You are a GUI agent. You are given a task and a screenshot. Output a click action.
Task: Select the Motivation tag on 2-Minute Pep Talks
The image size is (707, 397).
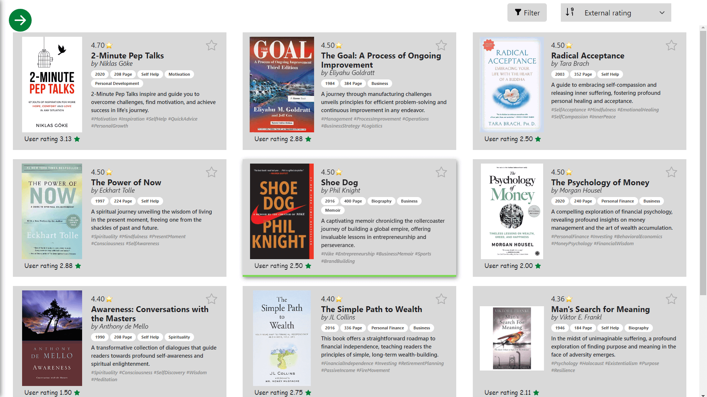tap(179, 74)
